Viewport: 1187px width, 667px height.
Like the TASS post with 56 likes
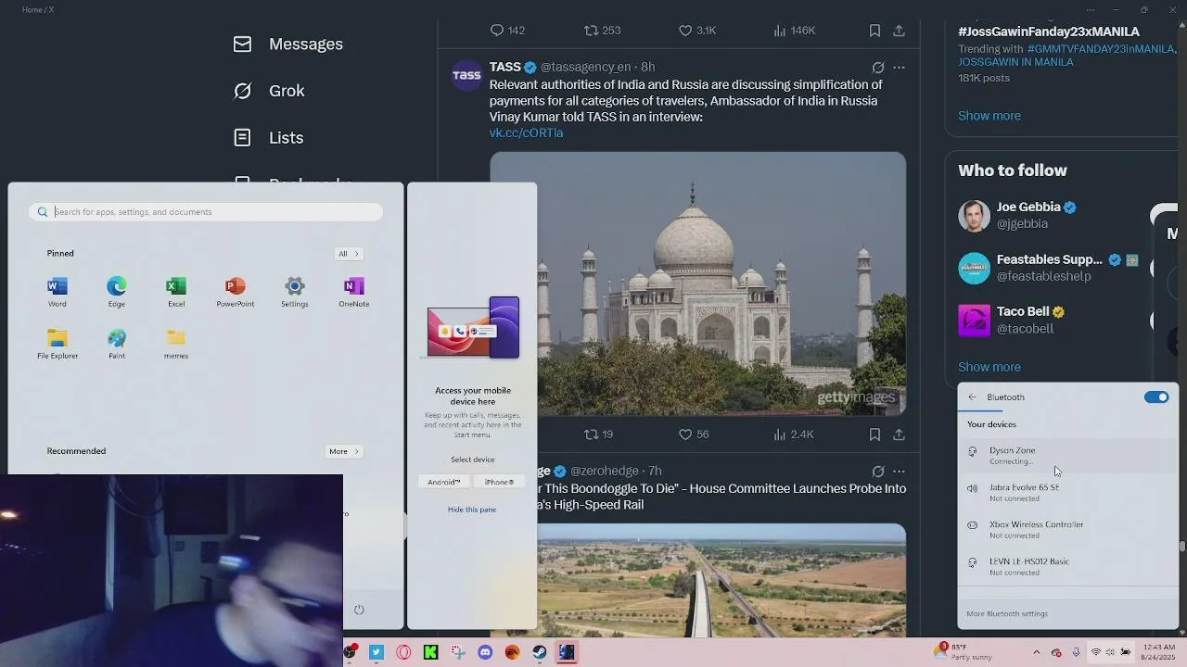pos(694,434)
